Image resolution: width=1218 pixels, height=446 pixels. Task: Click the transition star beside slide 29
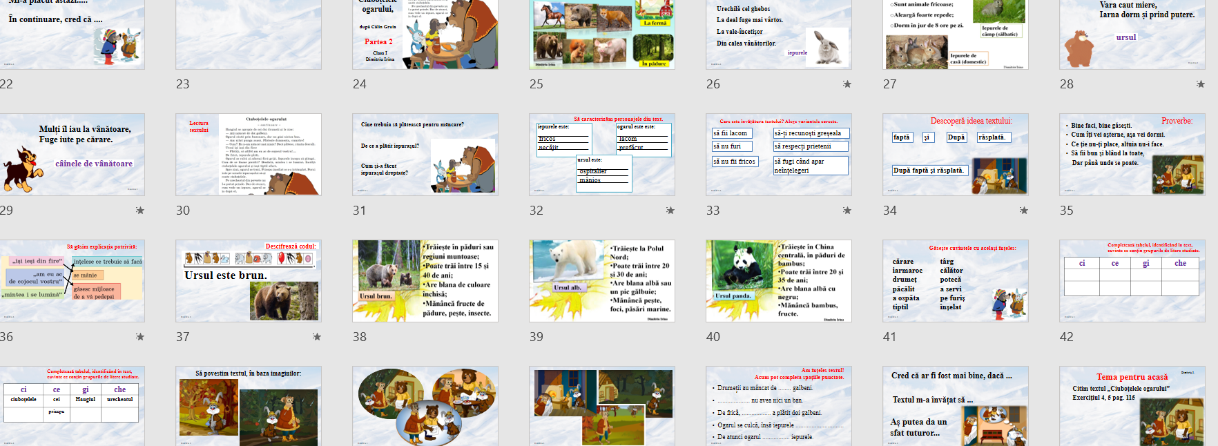tap(140, 211)
